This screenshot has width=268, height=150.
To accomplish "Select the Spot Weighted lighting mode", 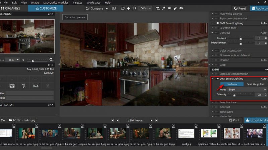I will click(255, 84).
